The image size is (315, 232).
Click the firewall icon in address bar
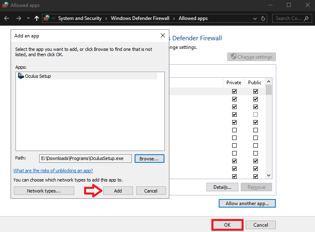pyautogui.click(x=47, y=18)
